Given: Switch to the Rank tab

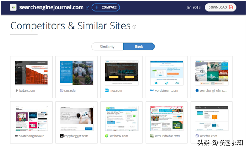Looking at the screenshot, I should point(139,47).
